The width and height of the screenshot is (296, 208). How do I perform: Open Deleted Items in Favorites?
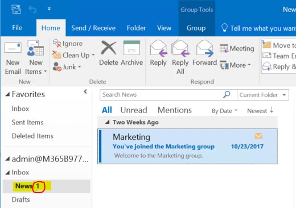(x=32, y=136)
